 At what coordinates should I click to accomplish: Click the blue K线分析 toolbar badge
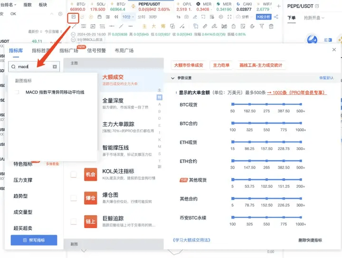[x=263, y=17]
